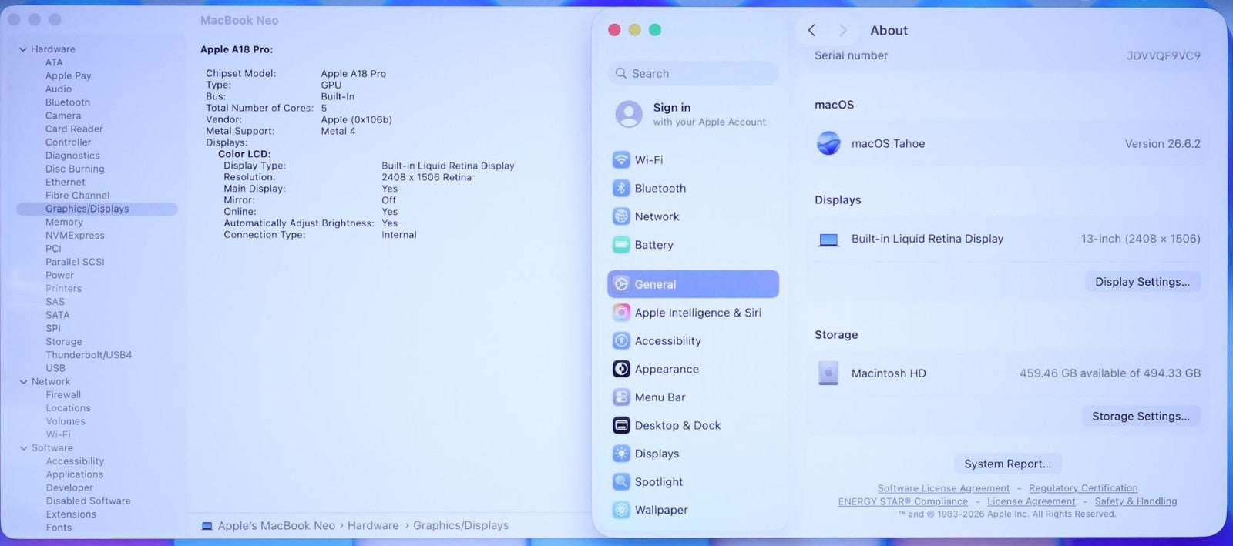
Task: Click the Accessibility icon in Settings sidebar
Action: 621,341
